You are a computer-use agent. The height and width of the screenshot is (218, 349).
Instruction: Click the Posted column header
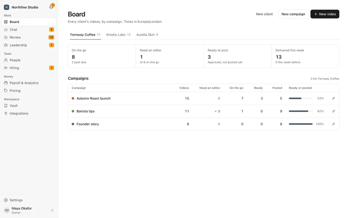click(x=277, y=88)
